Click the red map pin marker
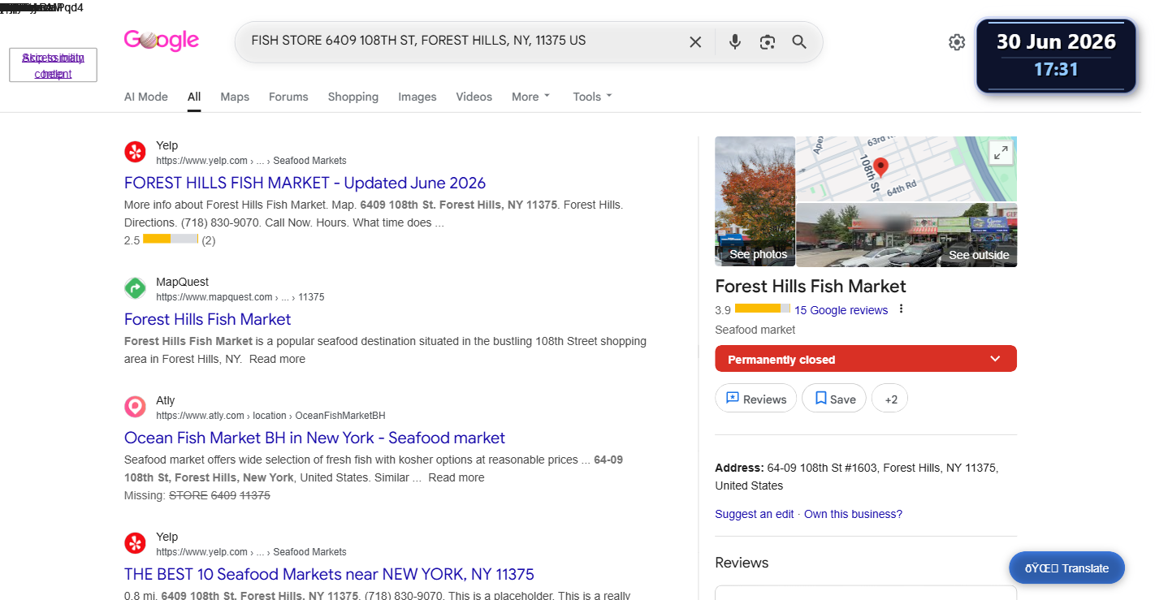The width and height of the screenshot is (1155, 600). [880, 167]
